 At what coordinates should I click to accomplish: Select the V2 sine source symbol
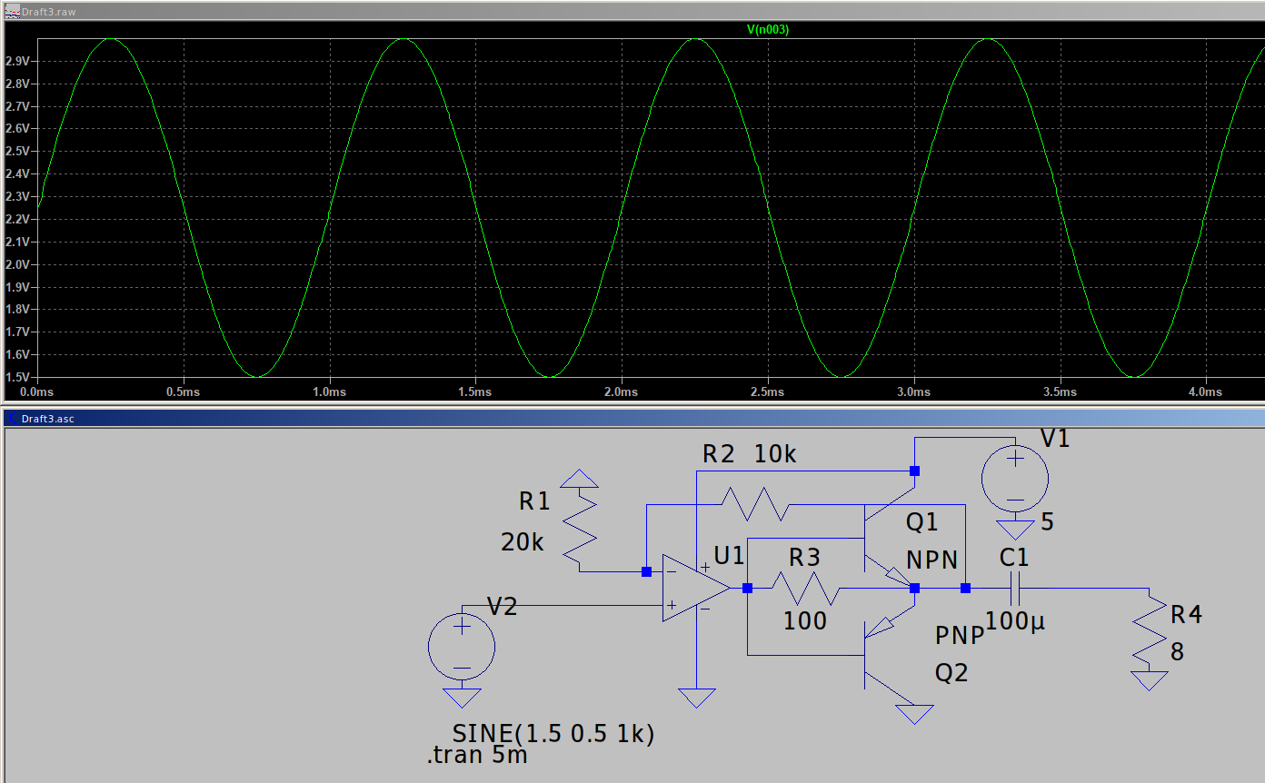click(x=462, y=647)
